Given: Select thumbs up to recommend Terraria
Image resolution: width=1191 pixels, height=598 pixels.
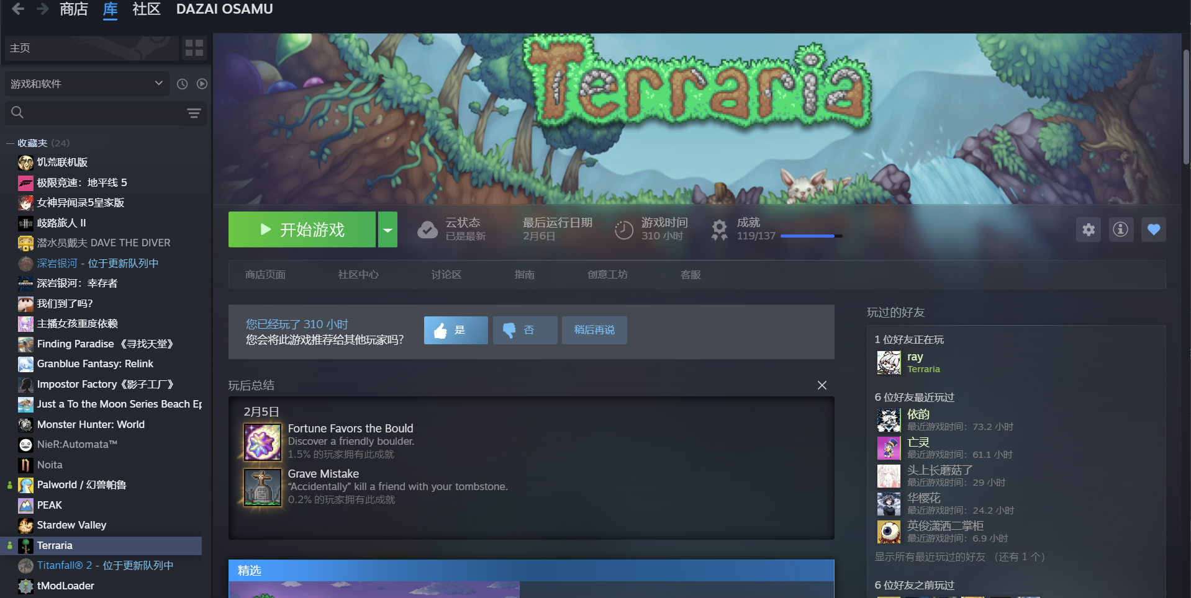Looking at the screenshot, I should tap(455, 330).
